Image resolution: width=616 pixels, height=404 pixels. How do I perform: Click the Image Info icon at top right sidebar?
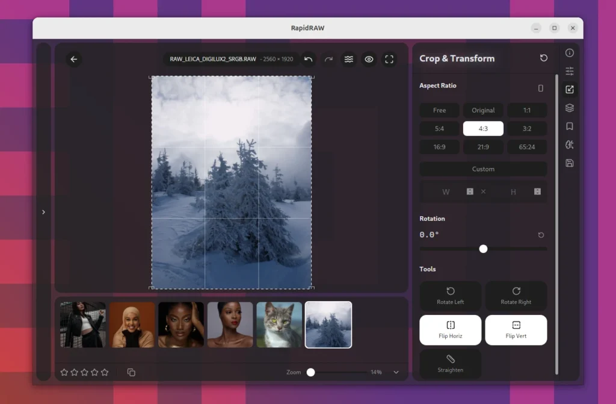[570, 52]
